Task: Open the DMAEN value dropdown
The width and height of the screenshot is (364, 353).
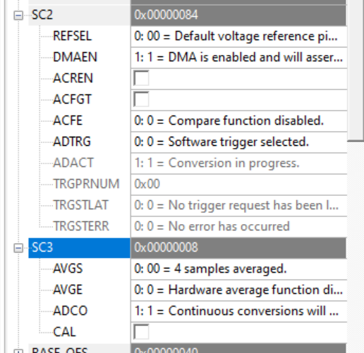Action: click(x=238, y=57)
